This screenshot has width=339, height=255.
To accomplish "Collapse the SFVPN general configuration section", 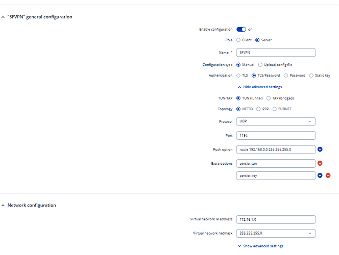I will (3, 17).
